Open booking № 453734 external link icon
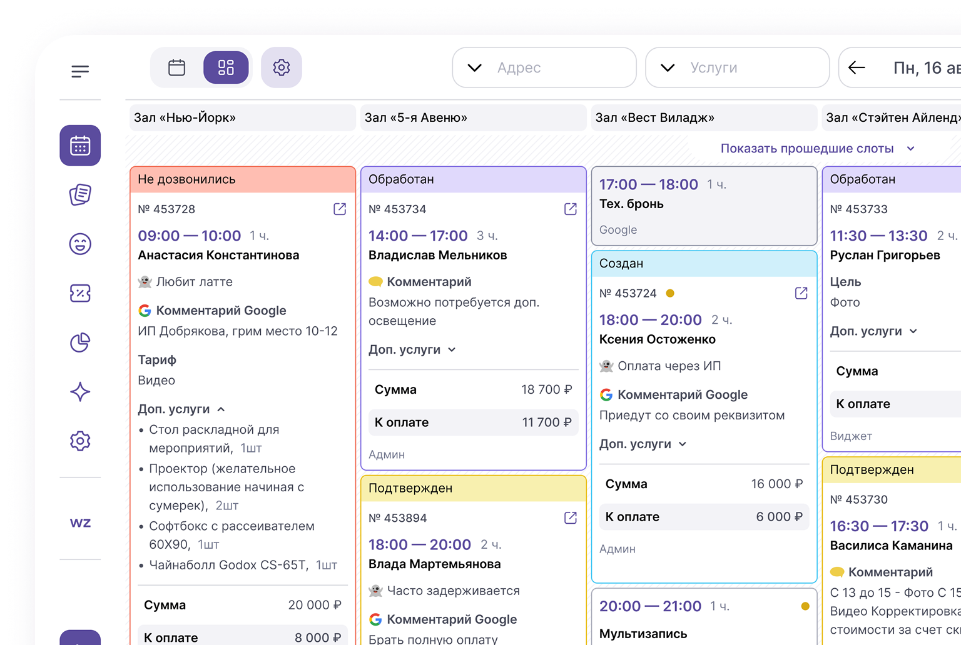The image size is (961, 645). pos(571,209)
